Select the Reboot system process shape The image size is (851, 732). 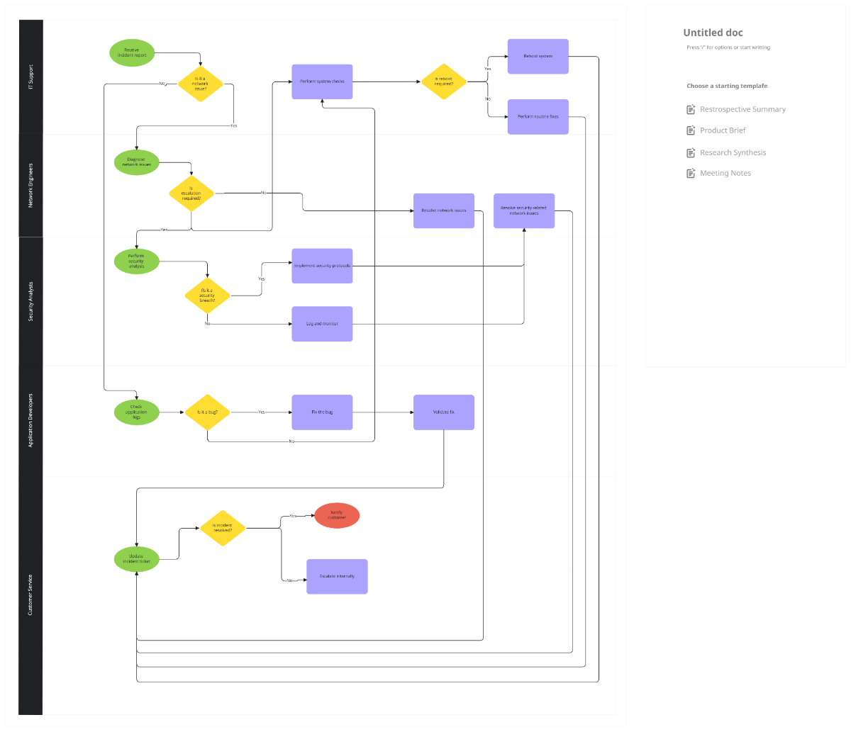tap(538, 56)
